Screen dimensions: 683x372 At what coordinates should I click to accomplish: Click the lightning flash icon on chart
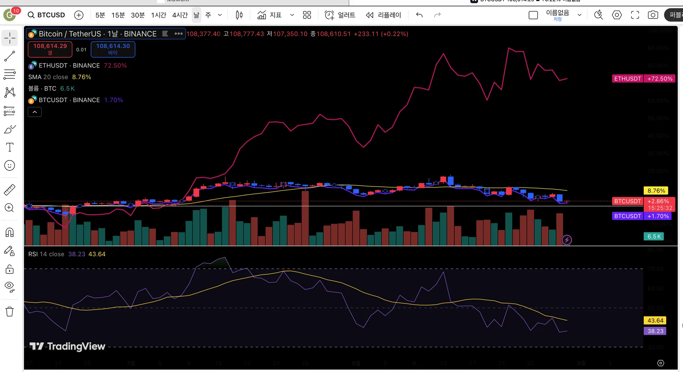[567, 240]
